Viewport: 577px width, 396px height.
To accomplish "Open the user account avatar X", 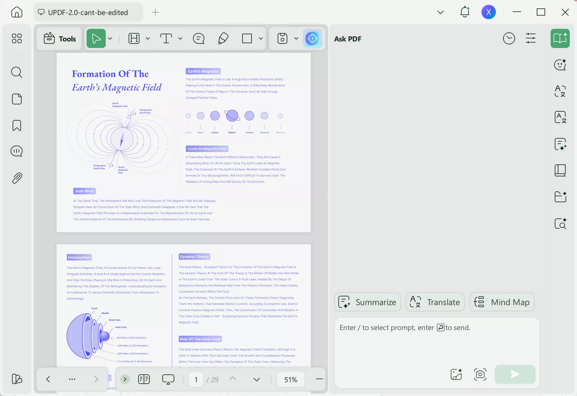I will (x=489, y=12).
